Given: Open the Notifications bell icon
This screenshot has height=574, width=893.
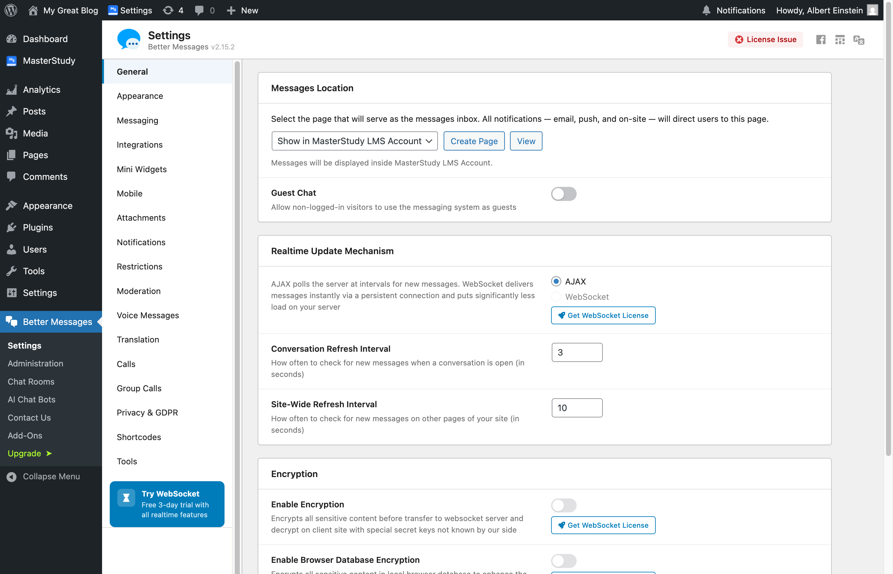Looking at the screenshot, I should point(706,10).
